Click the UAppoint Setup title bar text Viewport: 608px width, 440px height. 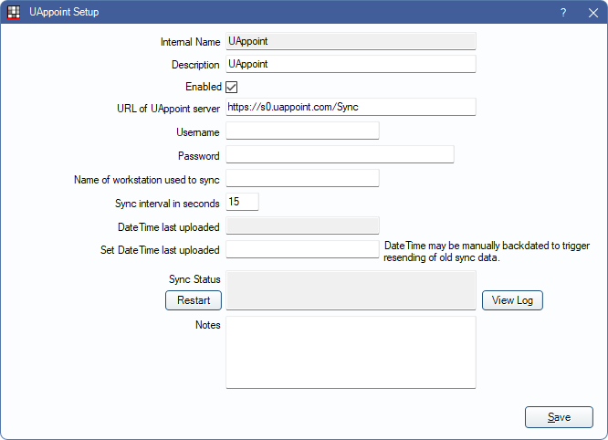64,13
